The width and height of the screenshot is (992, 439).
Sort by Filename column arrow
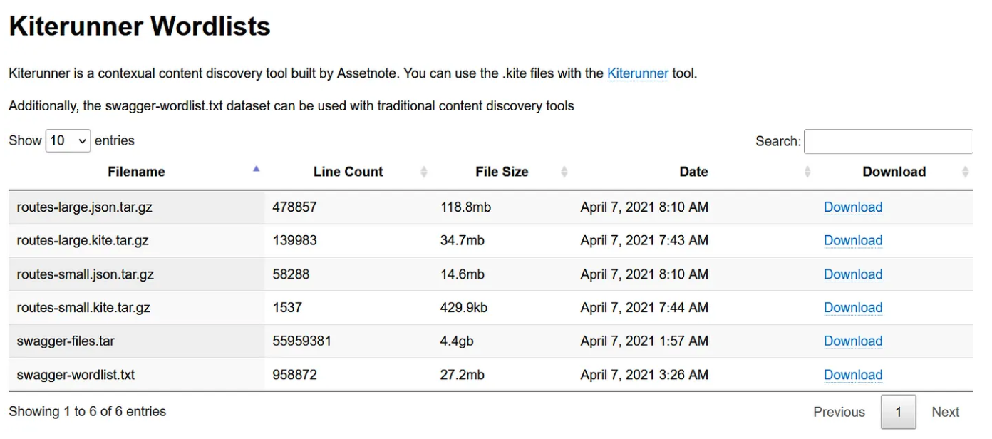tap(256, 169)
